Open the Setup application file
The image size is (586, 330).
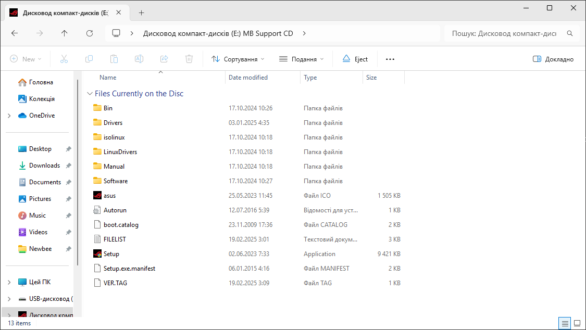click(x=111, y=254)
